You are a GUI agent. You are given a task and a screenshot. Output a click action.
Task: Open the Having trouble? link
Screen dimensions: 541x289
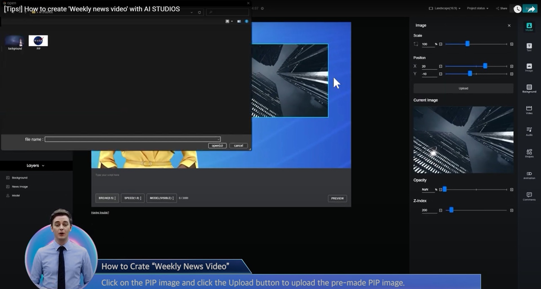(x=100, y=213)
